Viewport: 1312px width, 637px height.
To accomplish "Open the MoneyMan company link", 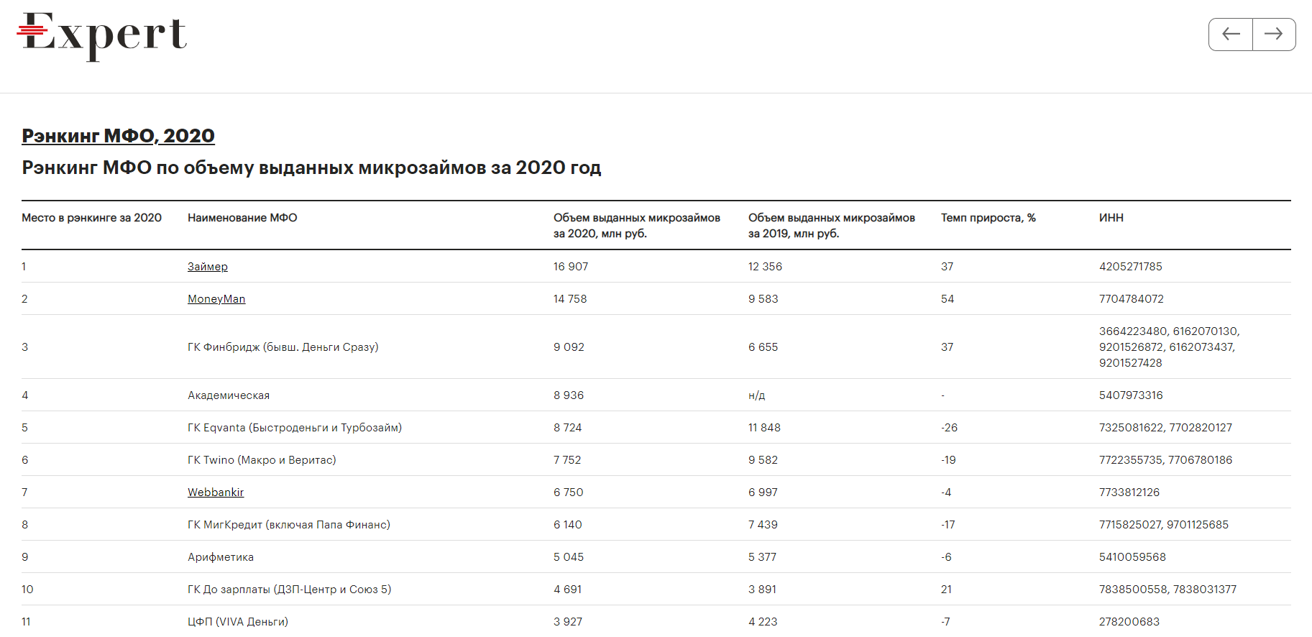I will coord(216,299).
